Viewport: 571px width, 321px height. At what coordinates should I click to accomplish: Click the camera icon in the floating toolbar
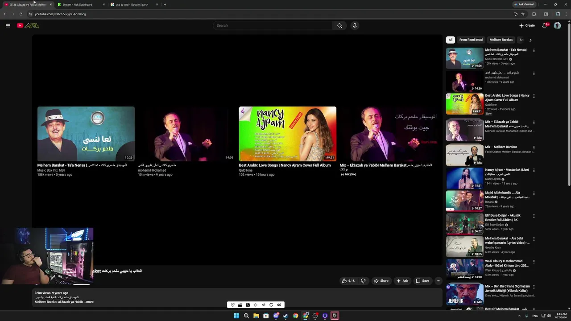pyautogui.click(x=248, y=305)
